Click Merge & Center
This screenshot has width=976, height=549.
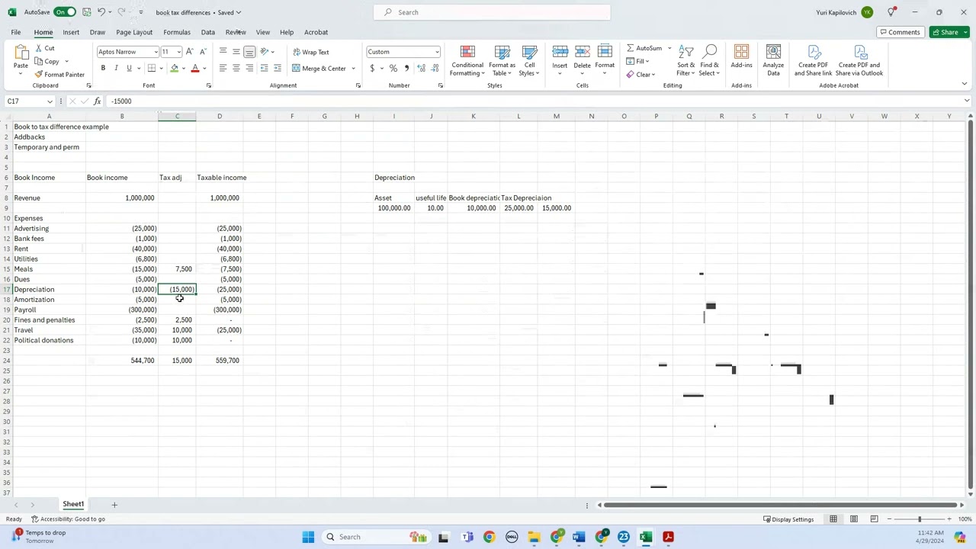(319, 69)
